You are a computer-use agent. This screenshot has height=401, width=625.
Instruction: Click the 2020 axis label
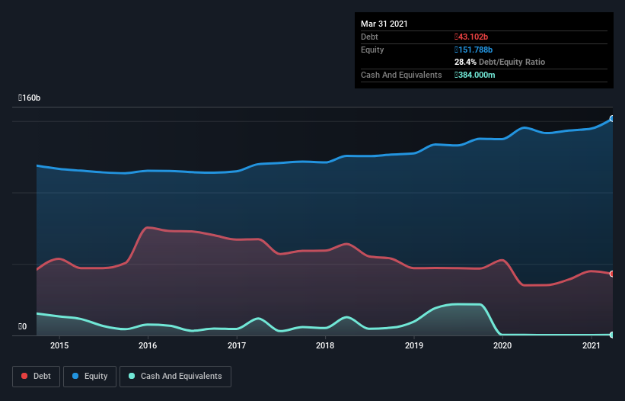502,345
